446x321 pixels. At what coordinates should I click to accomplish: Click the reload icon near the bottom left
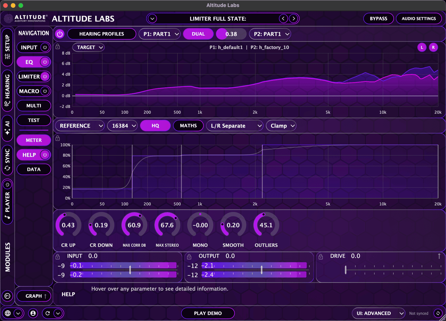pos(48,313)
